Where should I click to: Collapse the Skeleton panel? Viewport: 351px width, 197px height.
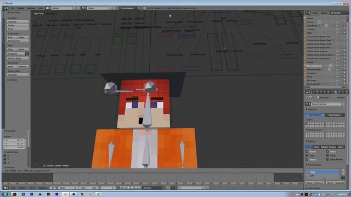307,109
